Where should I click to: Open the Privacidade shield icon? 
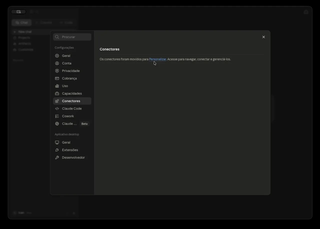click(57, 71)
